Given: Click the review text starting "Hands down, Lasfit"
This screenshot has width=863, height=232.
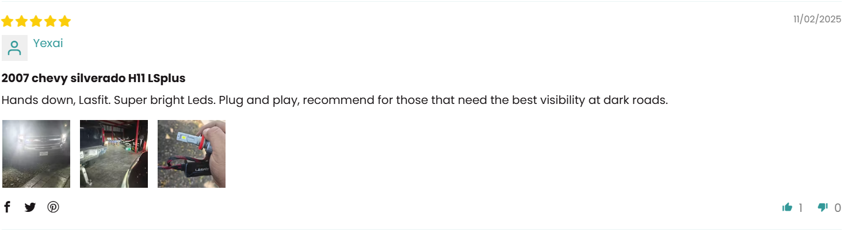Looking at the screenshot, I should pyautogui.click(x=334, y=100).
